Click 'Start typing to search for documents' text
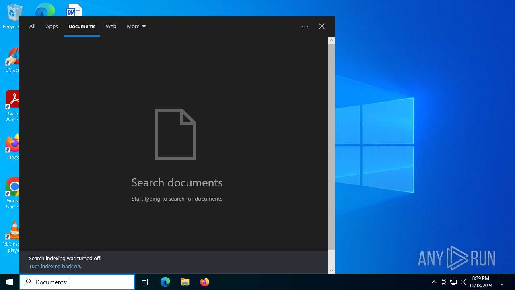 [177, 199]
